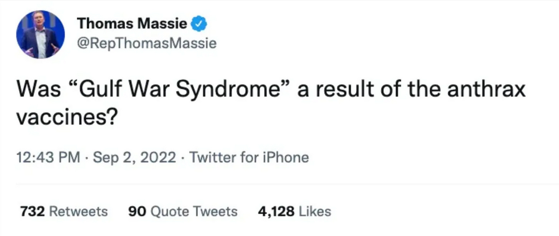Viewport: 559px width, 236px height.
Task: Open the Thomas Massie display name
Action: pyautogui.click(x=132, y=24)
